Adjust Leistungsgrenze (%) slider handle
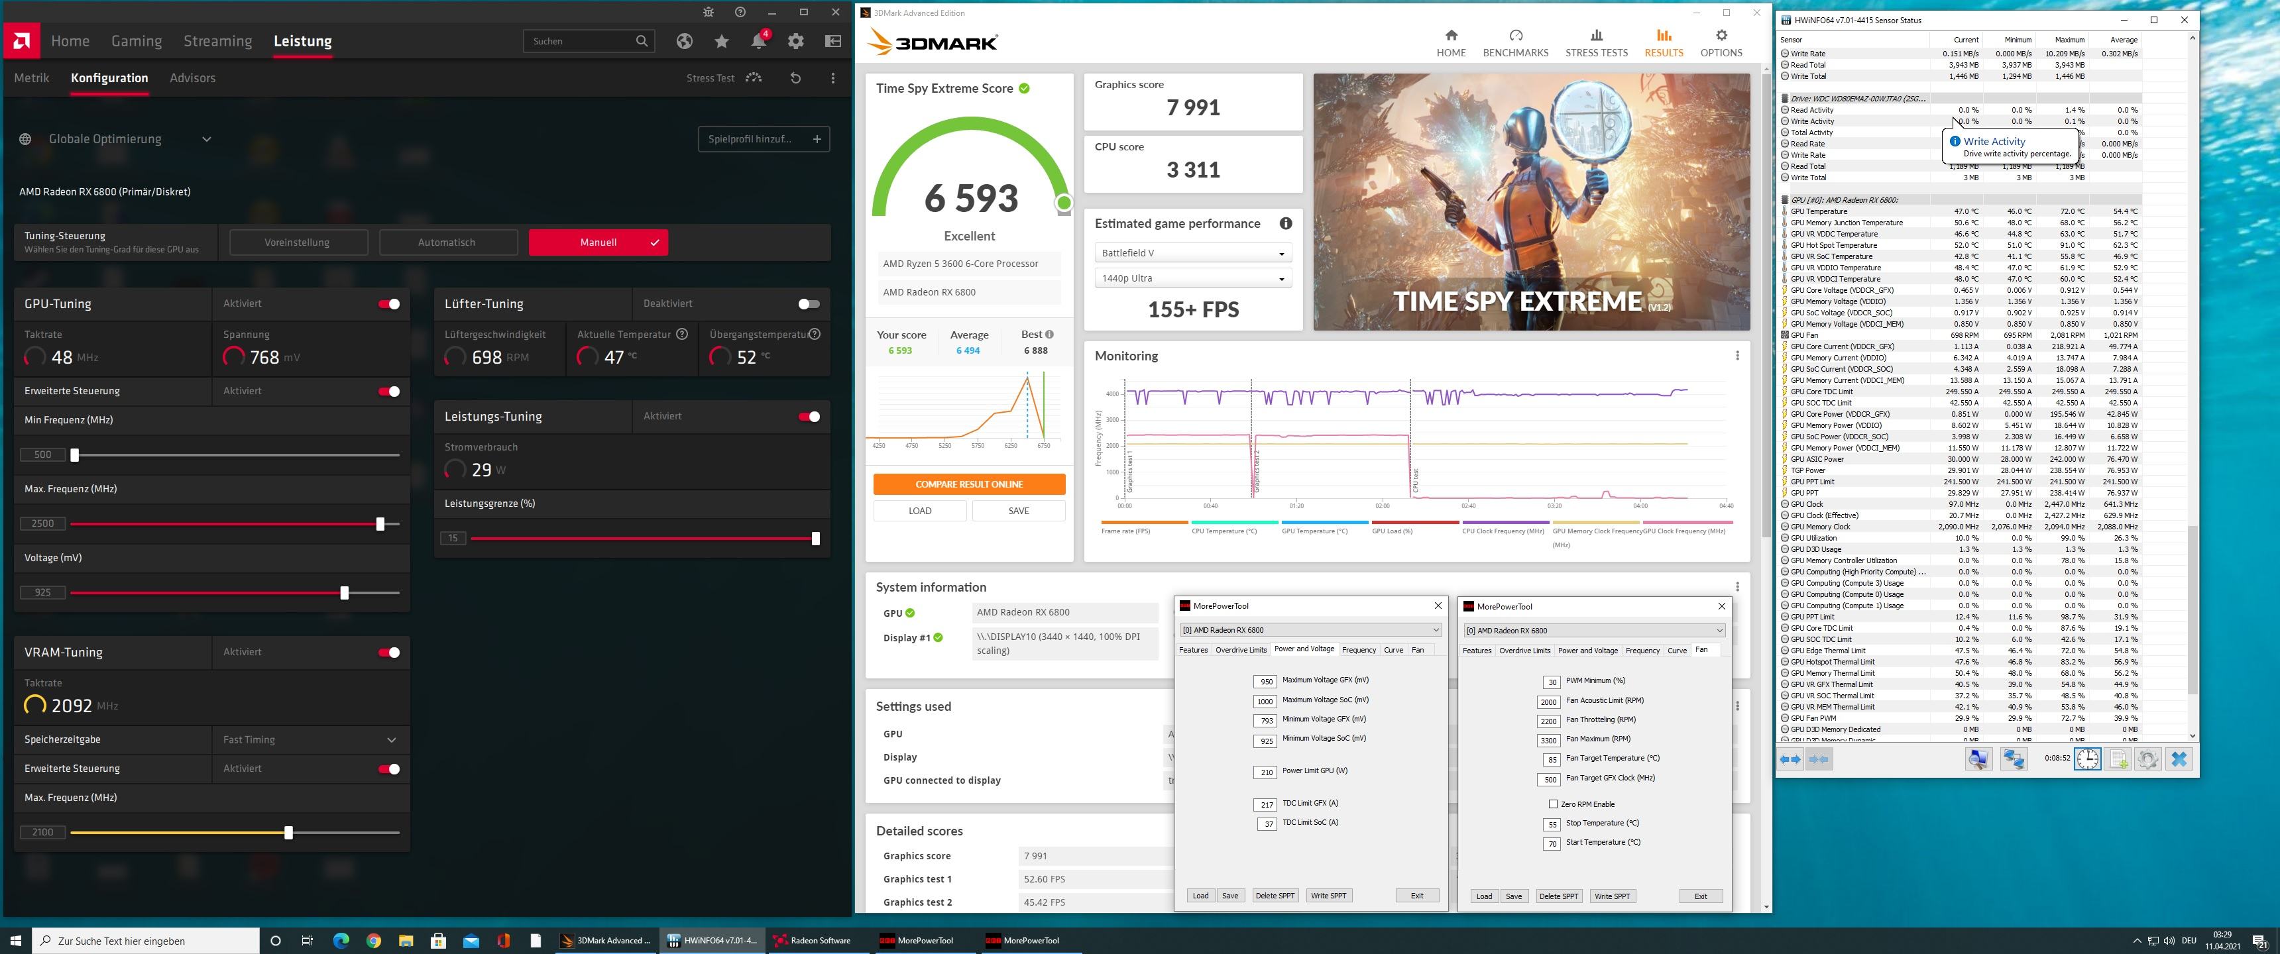Viewport: 2280px width, 954px height. click(x=815, y=538)
